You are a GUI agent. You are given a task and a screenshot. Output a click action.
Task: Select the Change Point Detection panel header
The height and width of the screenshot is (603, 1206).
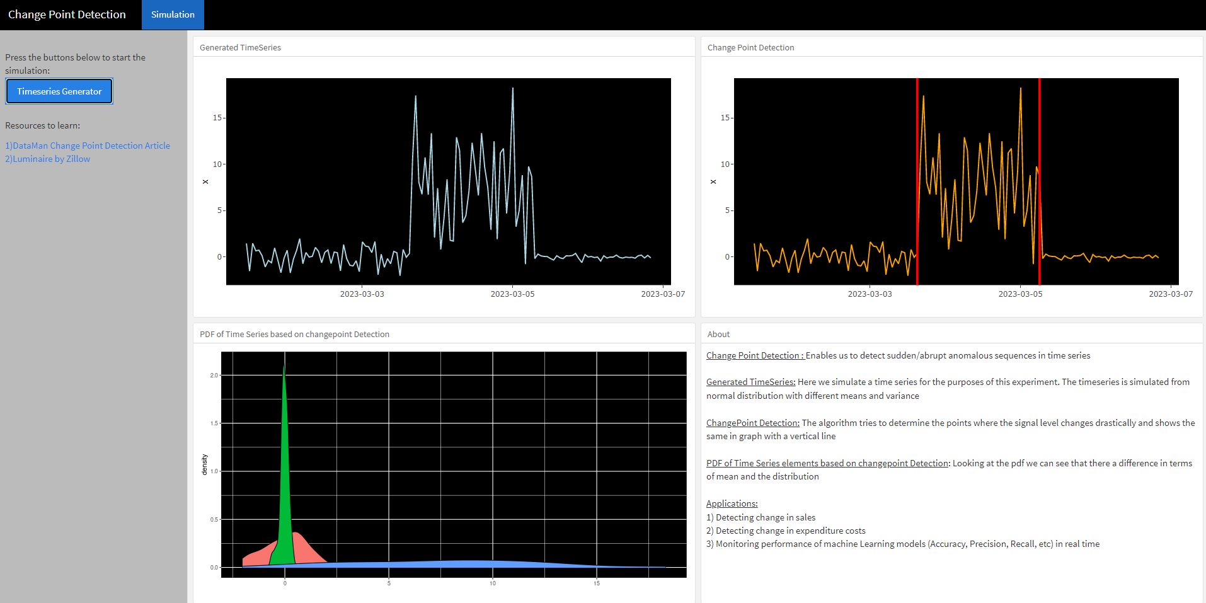click(x=750, y=47)
